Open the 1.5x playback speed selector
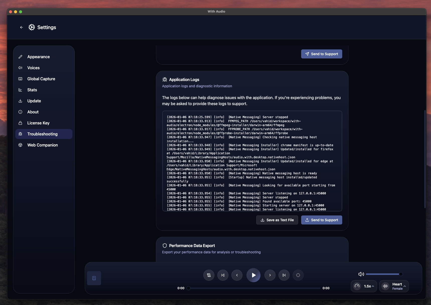Image resolution: width=431 pixels, height=305 pixels. click(x=364, y=286)
